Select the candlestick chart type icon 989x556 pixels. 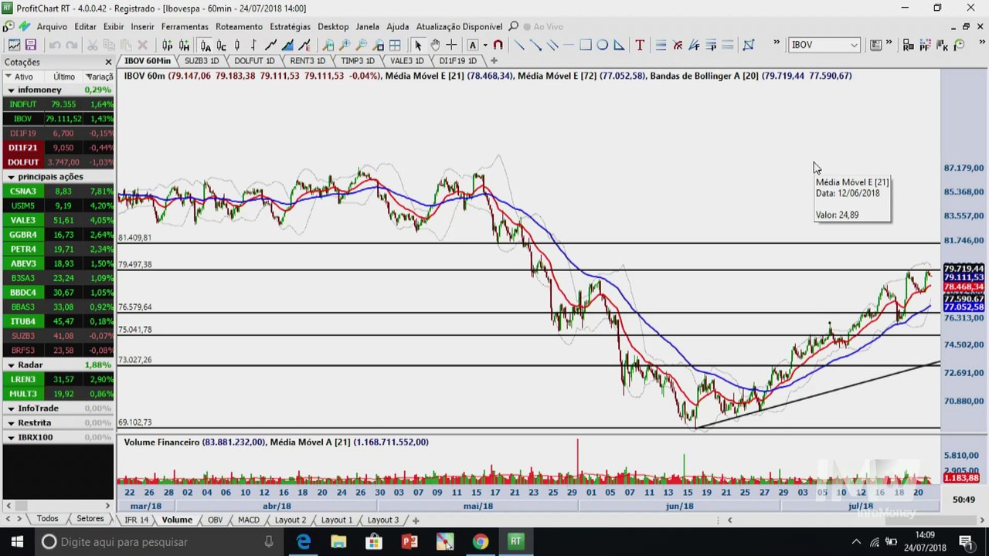click(237, 45)
